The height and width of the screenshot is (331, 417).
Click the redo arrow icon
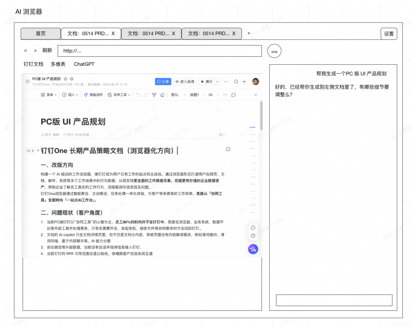pos(146,95)
